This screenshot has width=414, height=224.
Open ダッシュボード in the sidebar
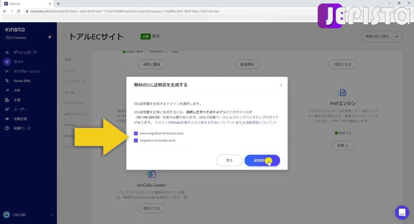tap(25, 52)
